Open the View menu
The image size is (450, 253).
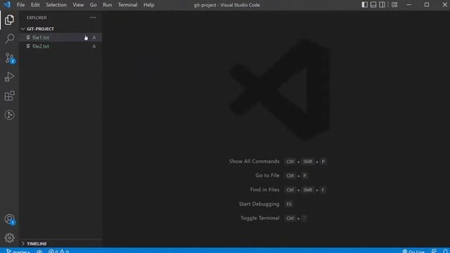78,5
